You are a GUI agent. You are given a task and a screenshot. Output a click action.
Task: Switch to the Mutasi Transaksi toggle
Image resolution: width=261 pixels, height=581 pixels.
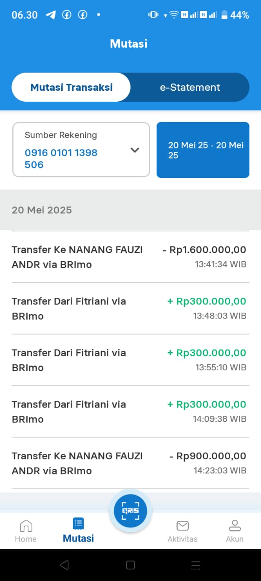(71, 87)
